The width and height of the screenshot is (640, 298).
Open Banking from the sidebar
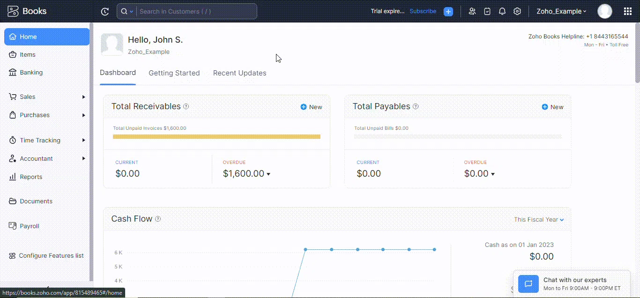[31, 73]
